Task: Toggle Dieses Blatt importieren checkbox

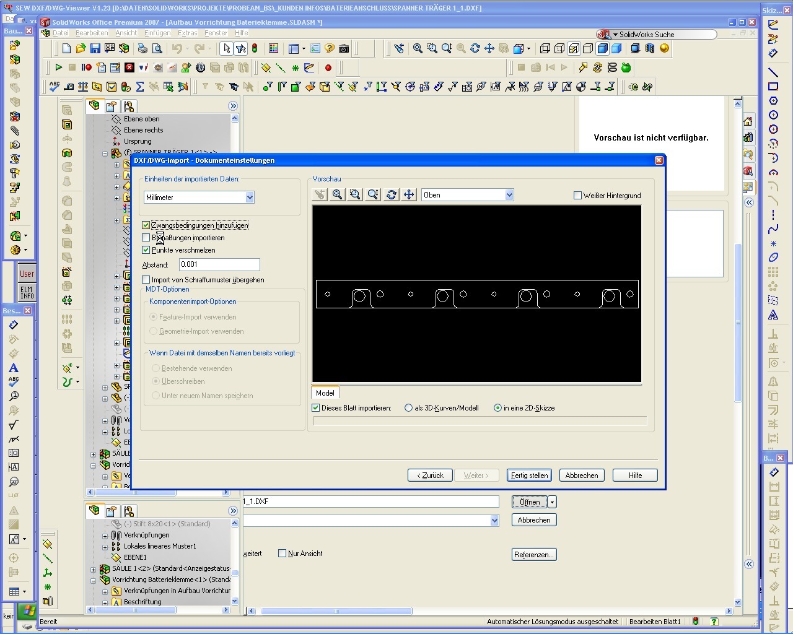Action: (316, 408)
